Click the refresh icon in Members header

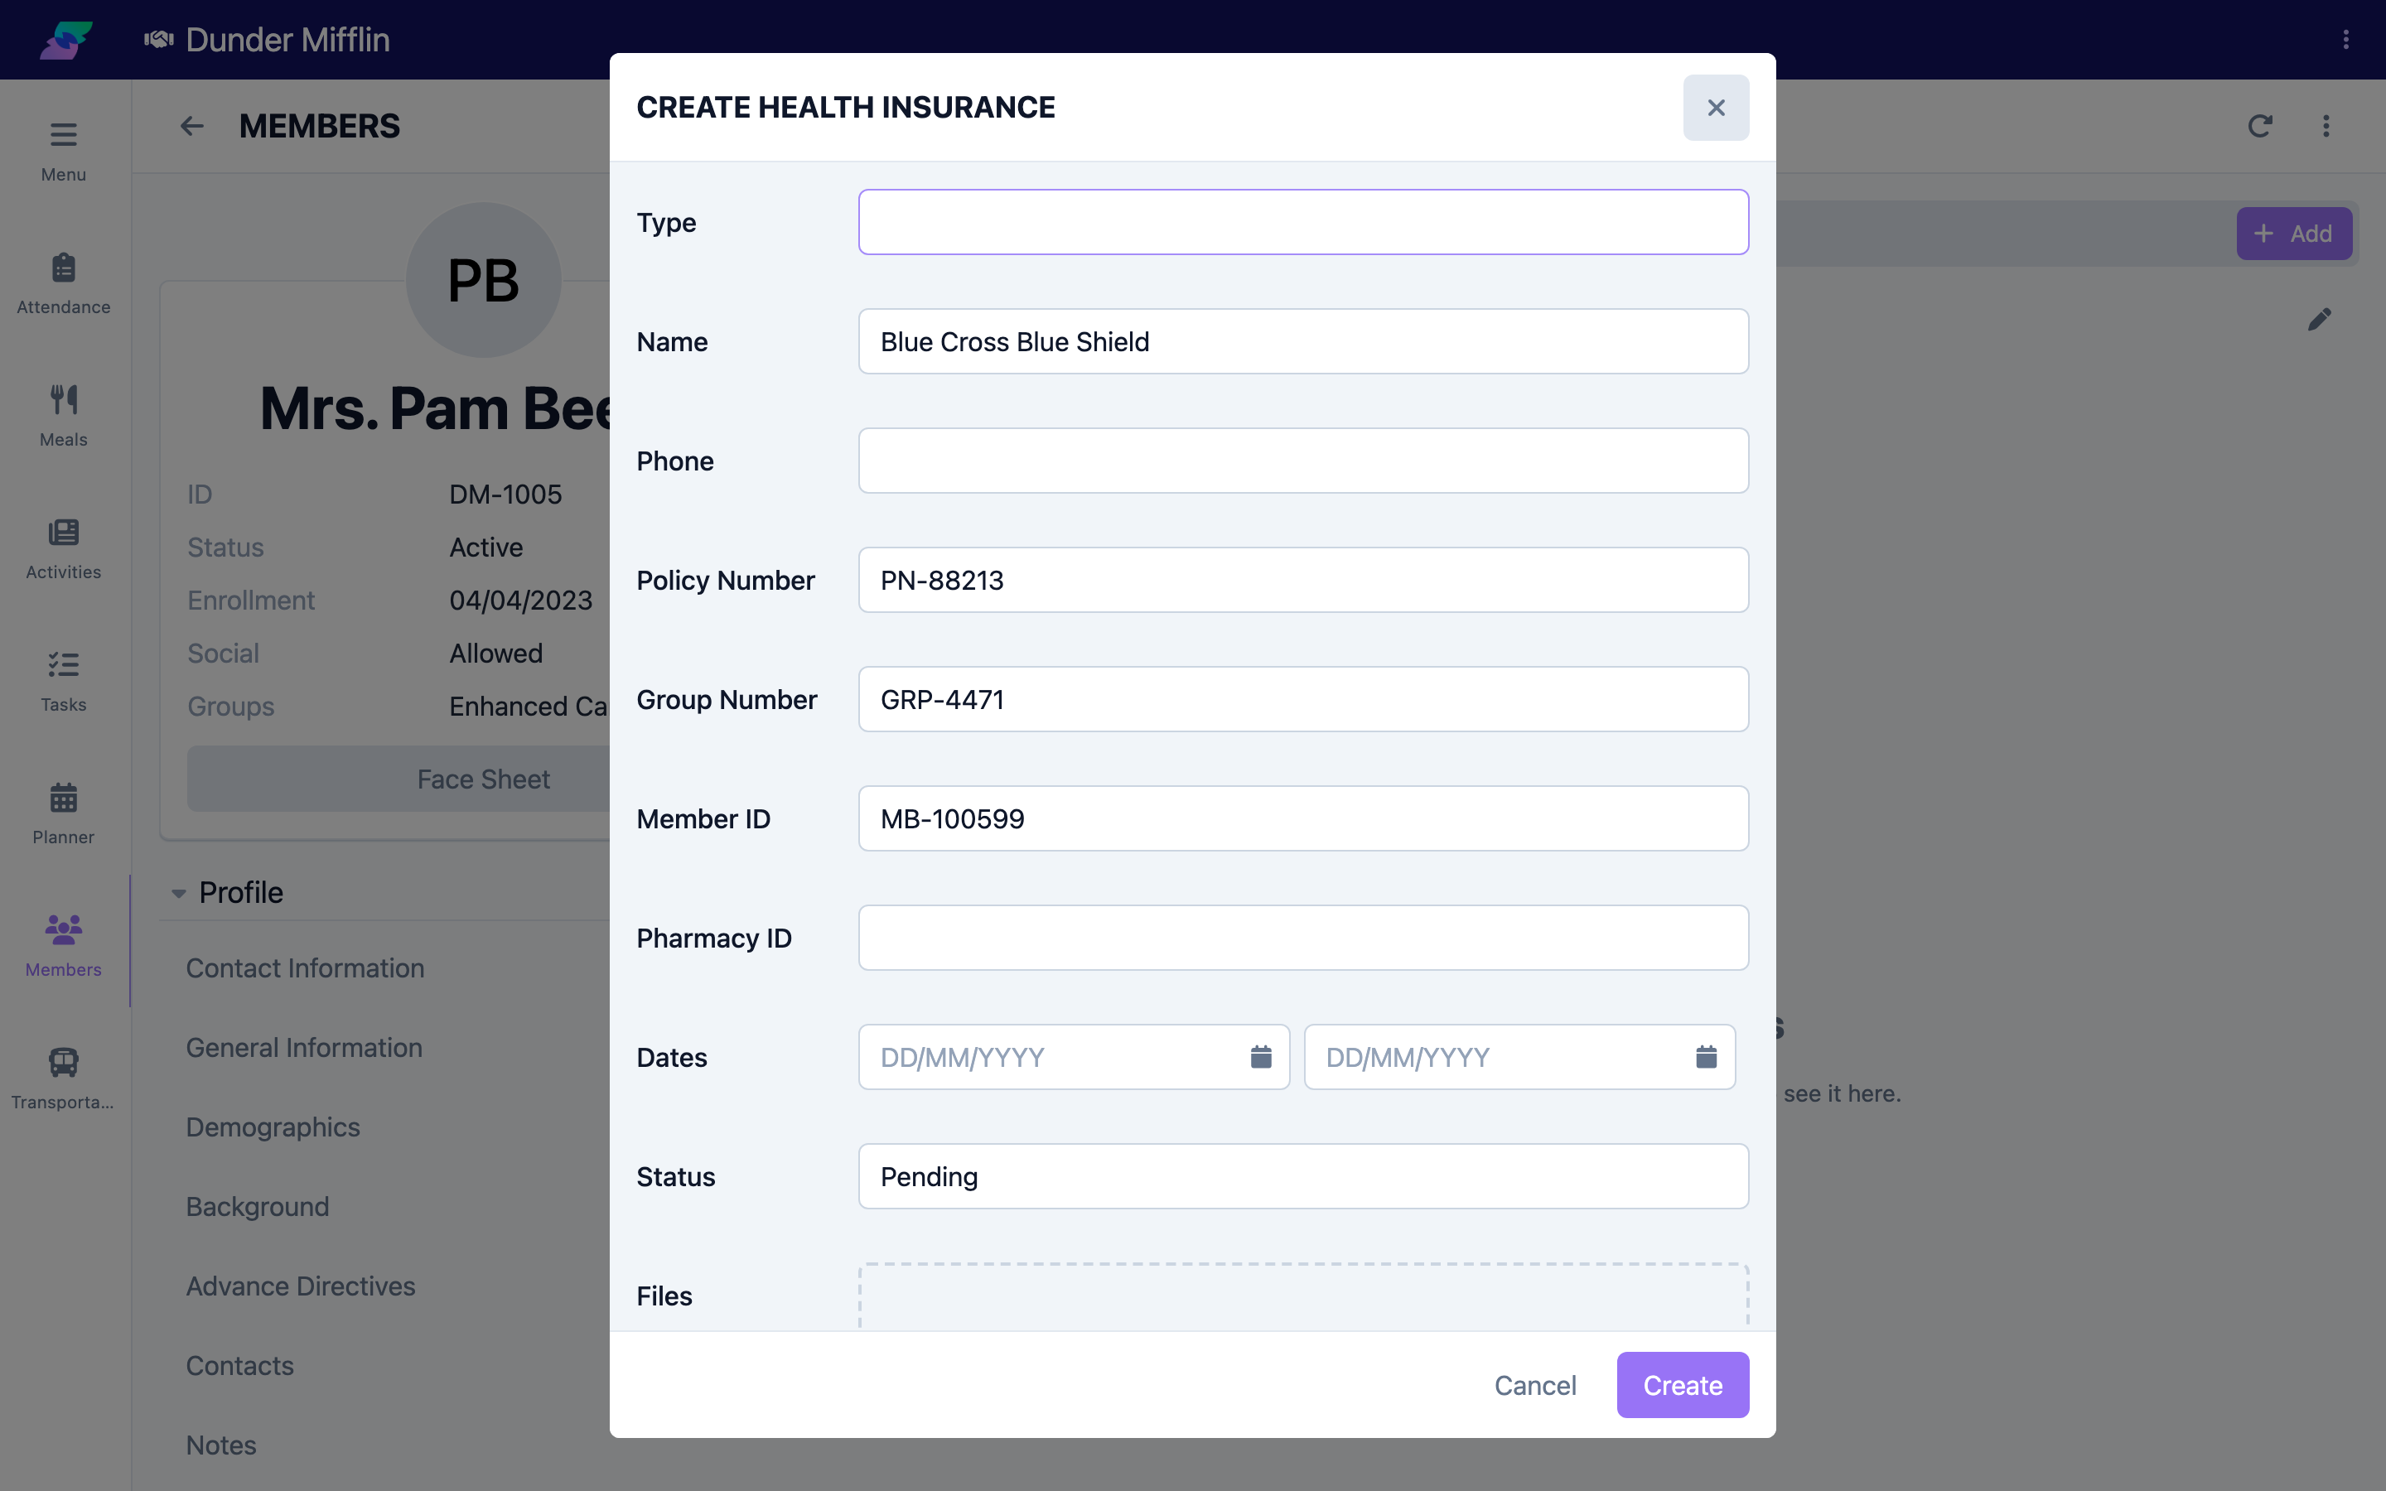tap(2260, 126)
